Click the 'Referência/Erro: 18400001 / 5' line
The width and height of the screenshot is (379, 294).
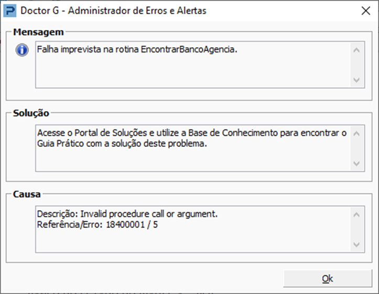[98, 225]
